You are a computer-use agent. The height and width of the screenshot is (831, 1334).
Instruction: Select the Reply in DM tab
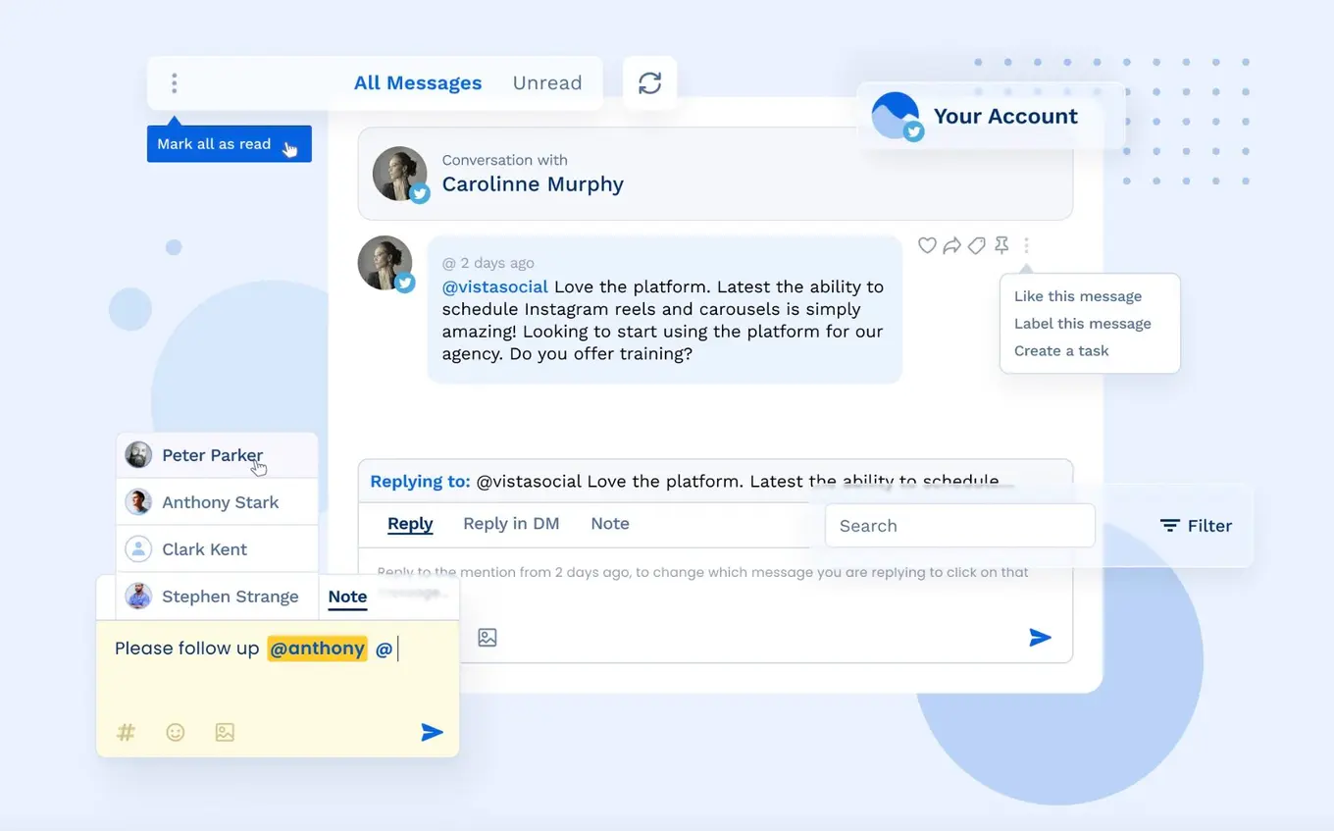[511, 524]
